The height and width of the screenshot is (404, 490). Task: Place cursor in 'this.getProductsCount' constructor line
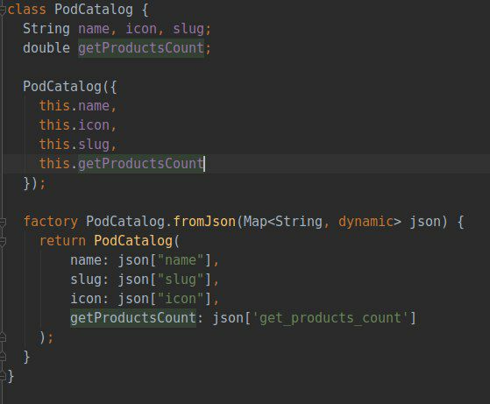click(121, 164)
